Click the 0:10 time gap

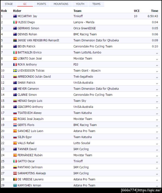point(155,46)
